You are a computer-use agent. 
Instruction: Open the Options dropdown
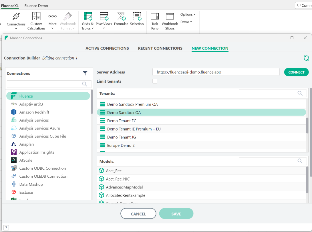(x=188, y=14)
